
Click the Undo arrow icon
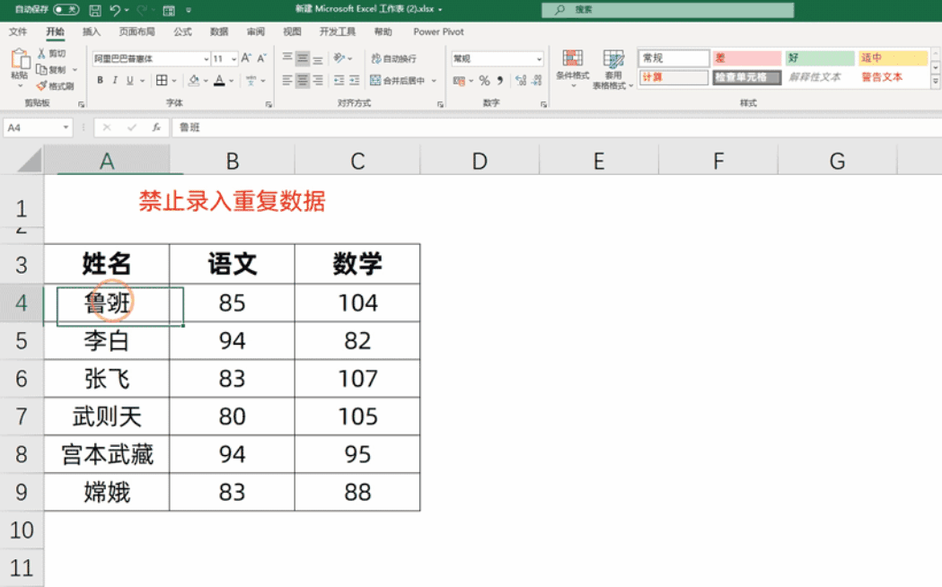point(114,10)
